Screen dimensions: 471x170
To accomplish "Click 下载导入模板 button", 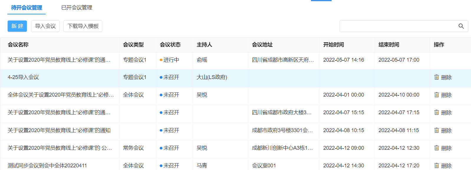I will point(83,26).
